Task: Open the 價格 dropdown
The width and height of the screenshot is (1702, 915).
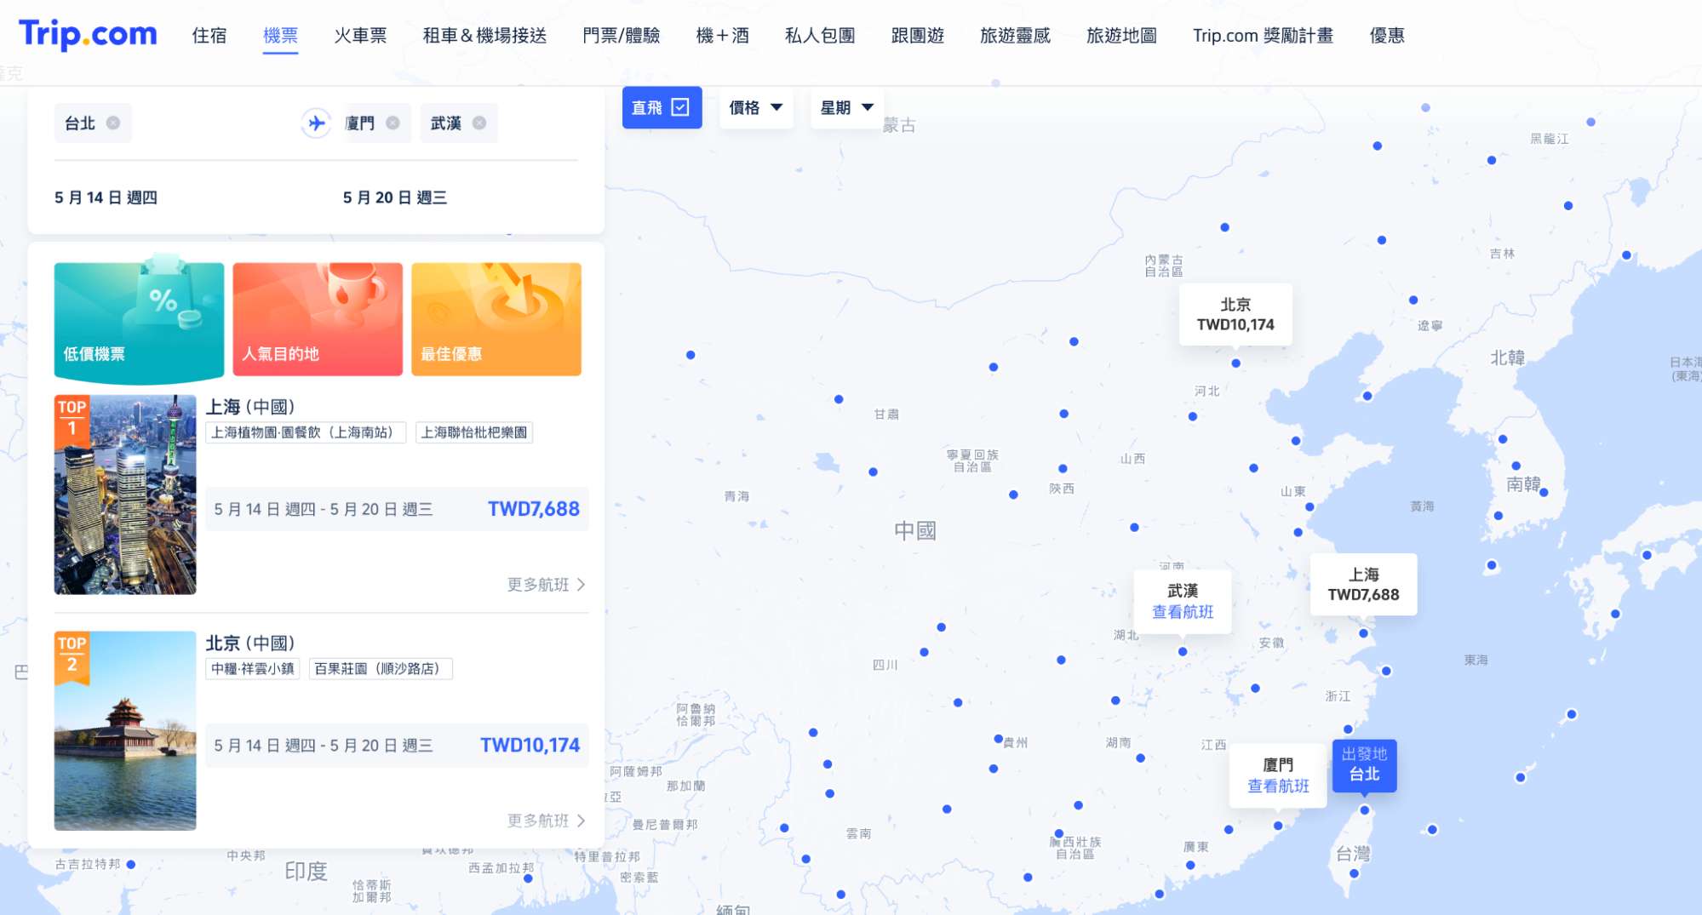Action: tap(755, 107)
